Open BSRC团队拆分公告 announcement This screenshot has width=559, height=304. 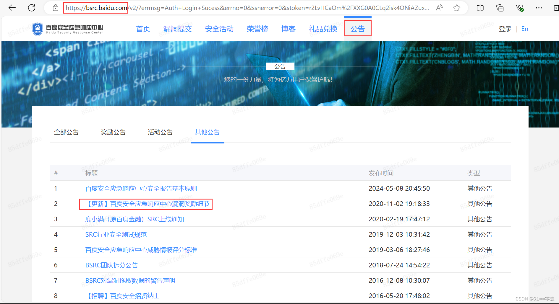[111, 265]
